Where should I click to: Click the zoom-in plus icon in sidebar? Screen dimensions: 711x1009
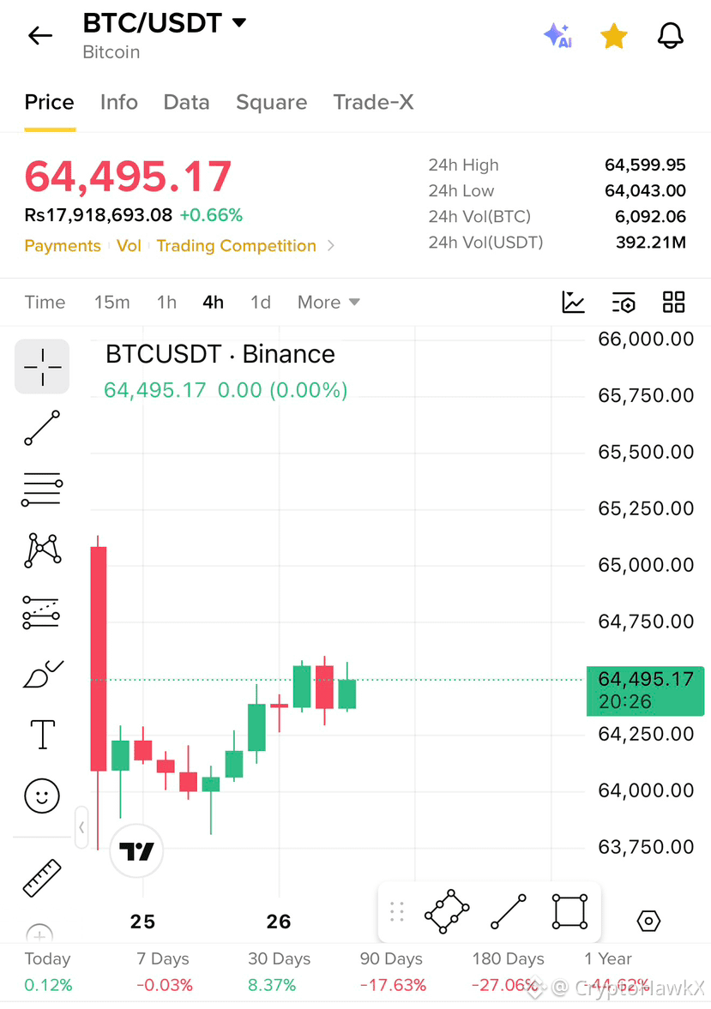click(39, 933)
